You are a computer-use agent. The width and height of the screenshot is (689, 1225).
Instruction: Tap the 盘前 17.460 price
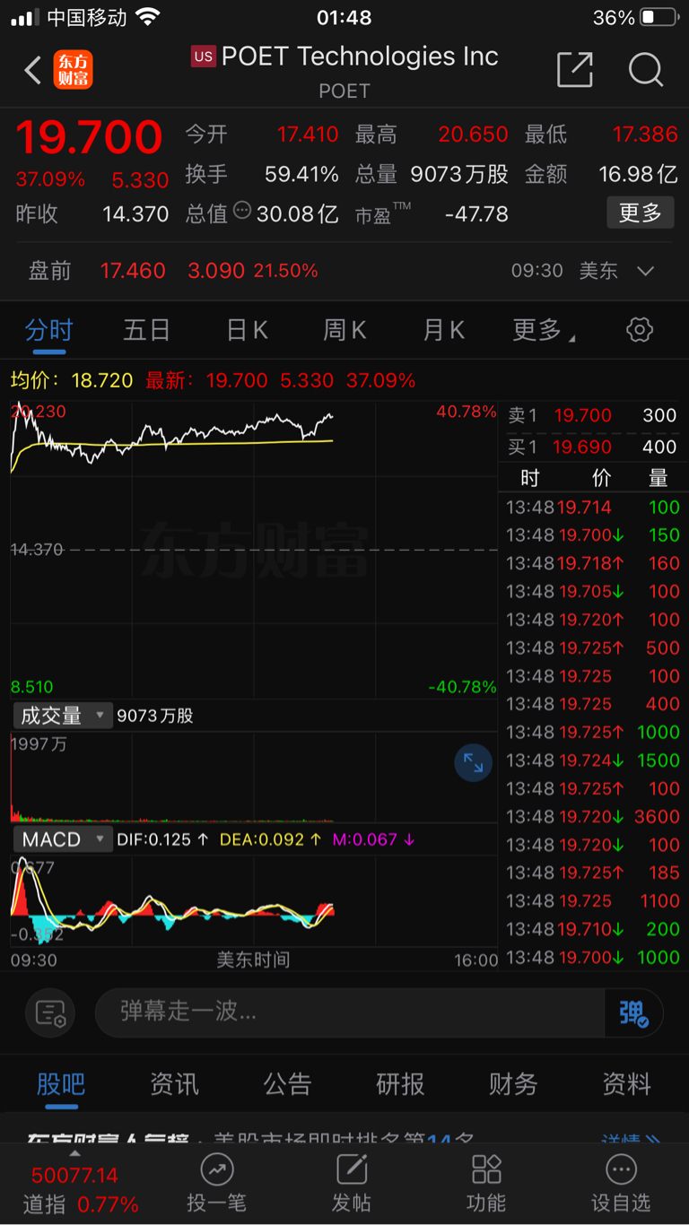(133, 271)
